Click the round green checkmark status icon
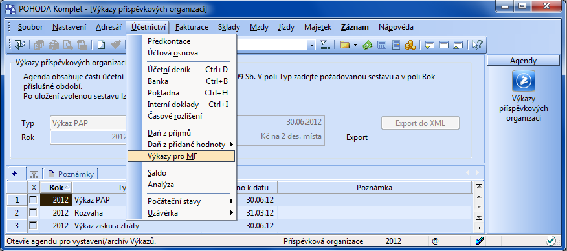 coord(551,241)
